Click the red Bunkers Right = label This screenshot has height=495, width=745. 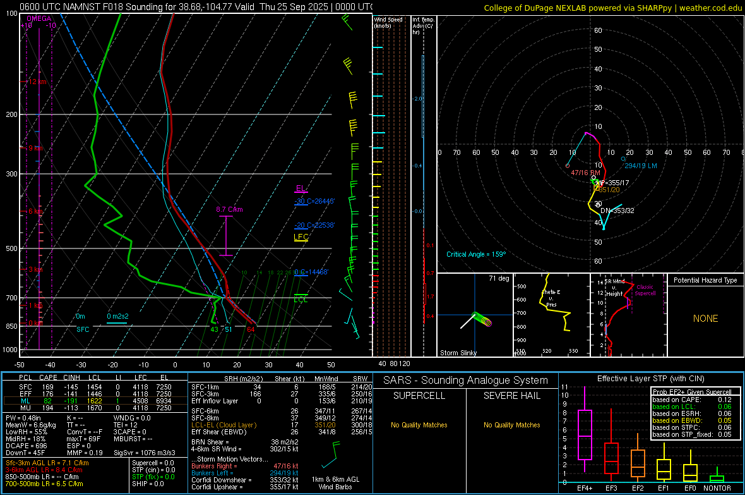214,466
